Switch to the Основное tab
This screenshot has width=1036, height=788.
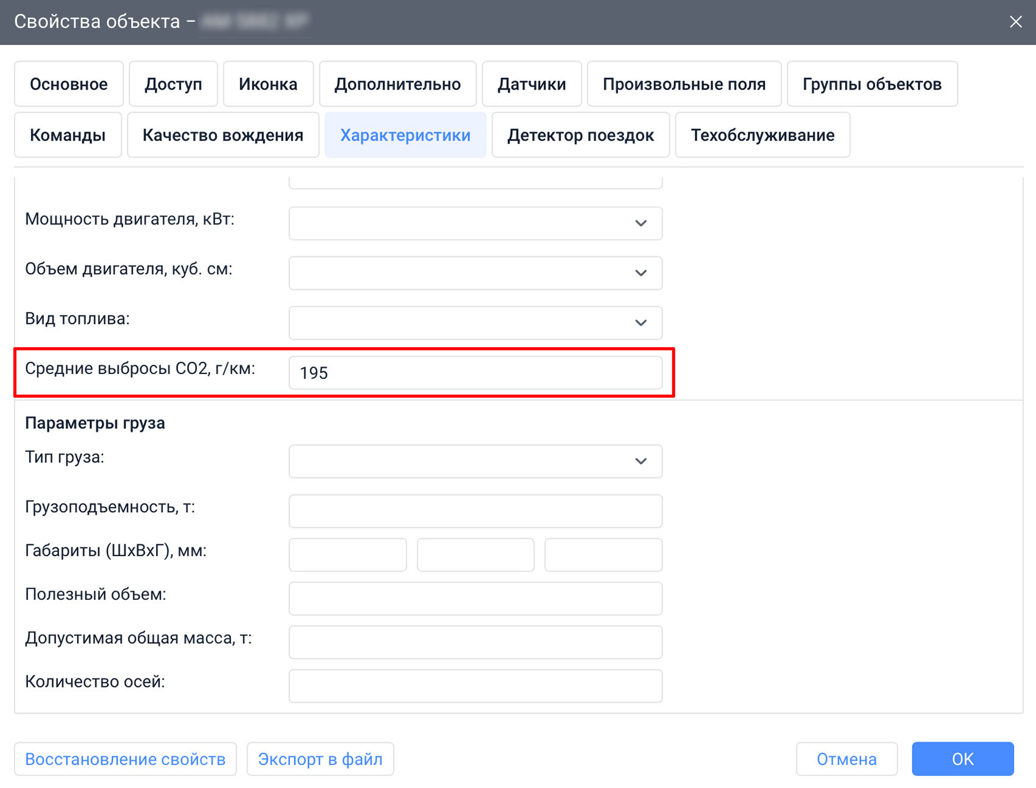[x=69, y=84]
